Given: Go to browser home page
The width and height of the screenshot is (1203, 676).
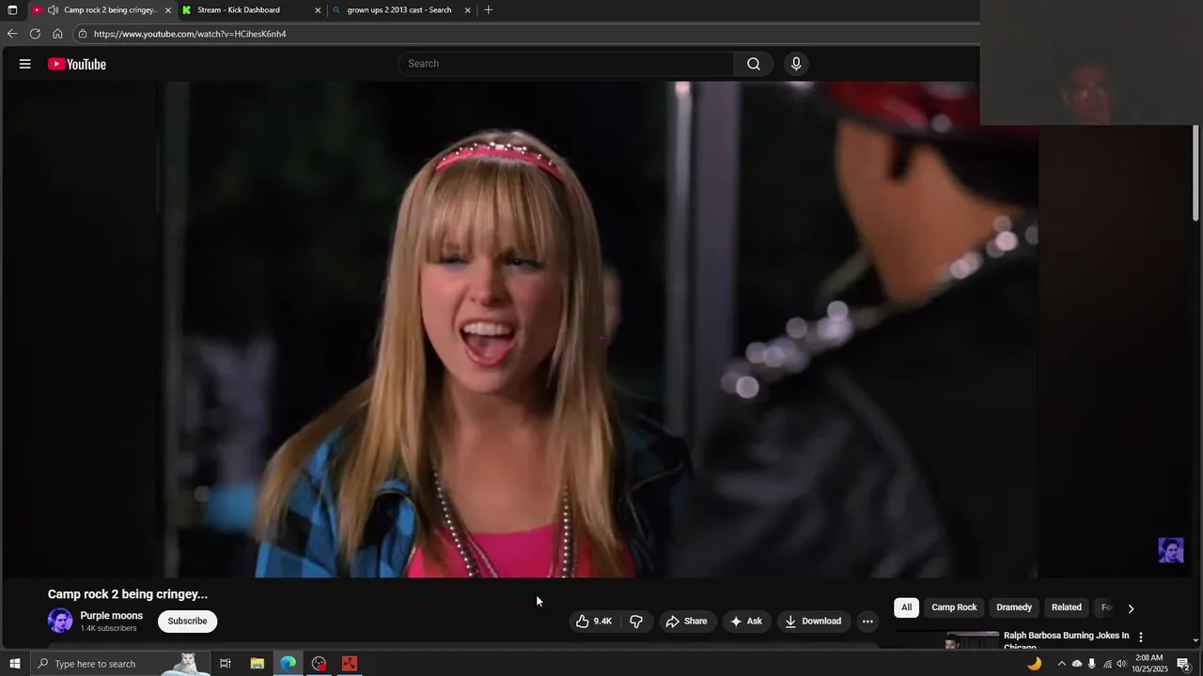Looking at the screenshot, I should pos(57,34).
